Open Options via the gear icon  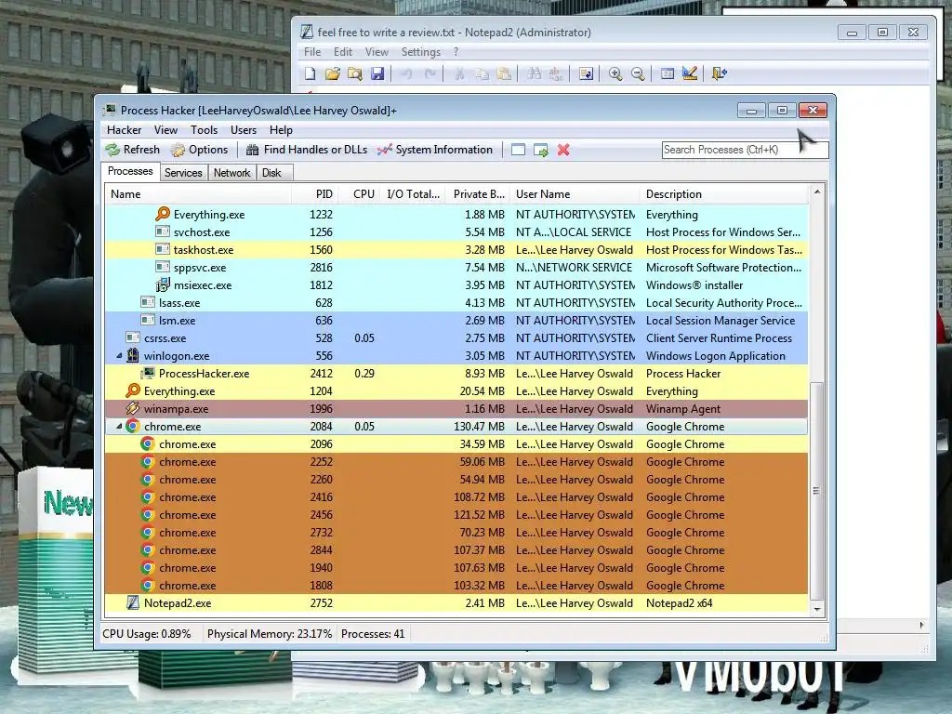click(x=178, y=150)
